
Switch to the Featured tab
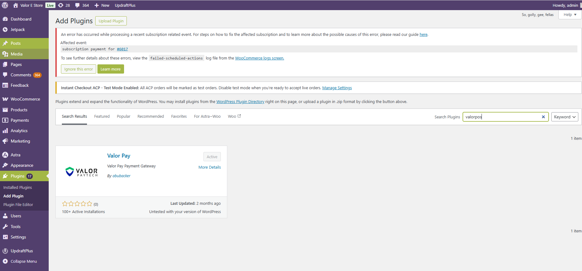(102, 116)
